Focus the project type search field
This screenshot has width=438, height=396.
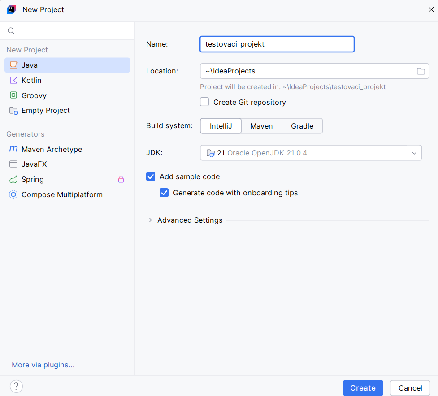pos(67,31)
